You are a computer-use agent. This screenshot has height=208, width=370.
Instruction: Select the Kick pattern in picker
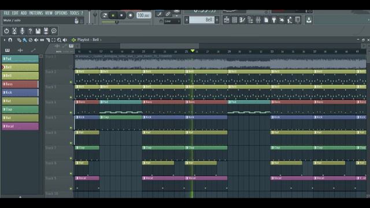[20, 92]
